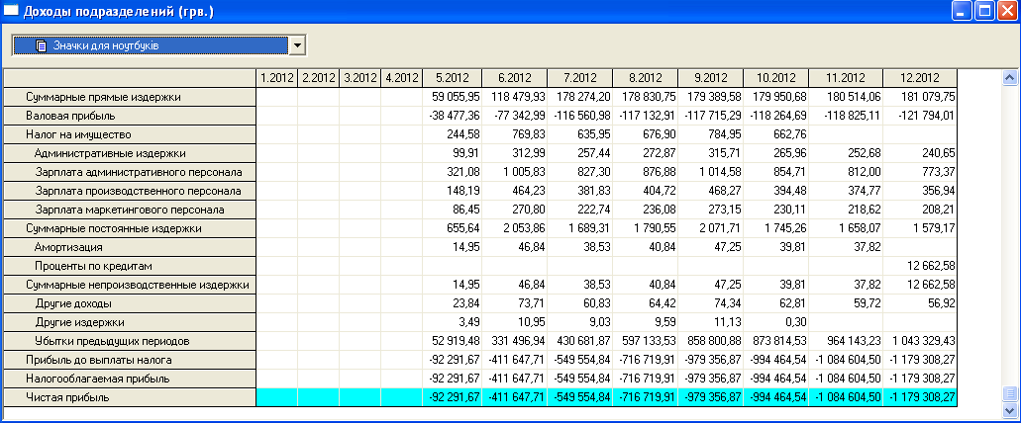Select column header 1.2012

(276, 78)
